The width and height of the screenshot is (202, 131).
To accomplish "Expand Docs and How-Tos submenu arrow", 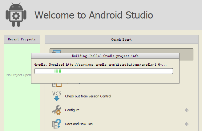I will 187,124.
